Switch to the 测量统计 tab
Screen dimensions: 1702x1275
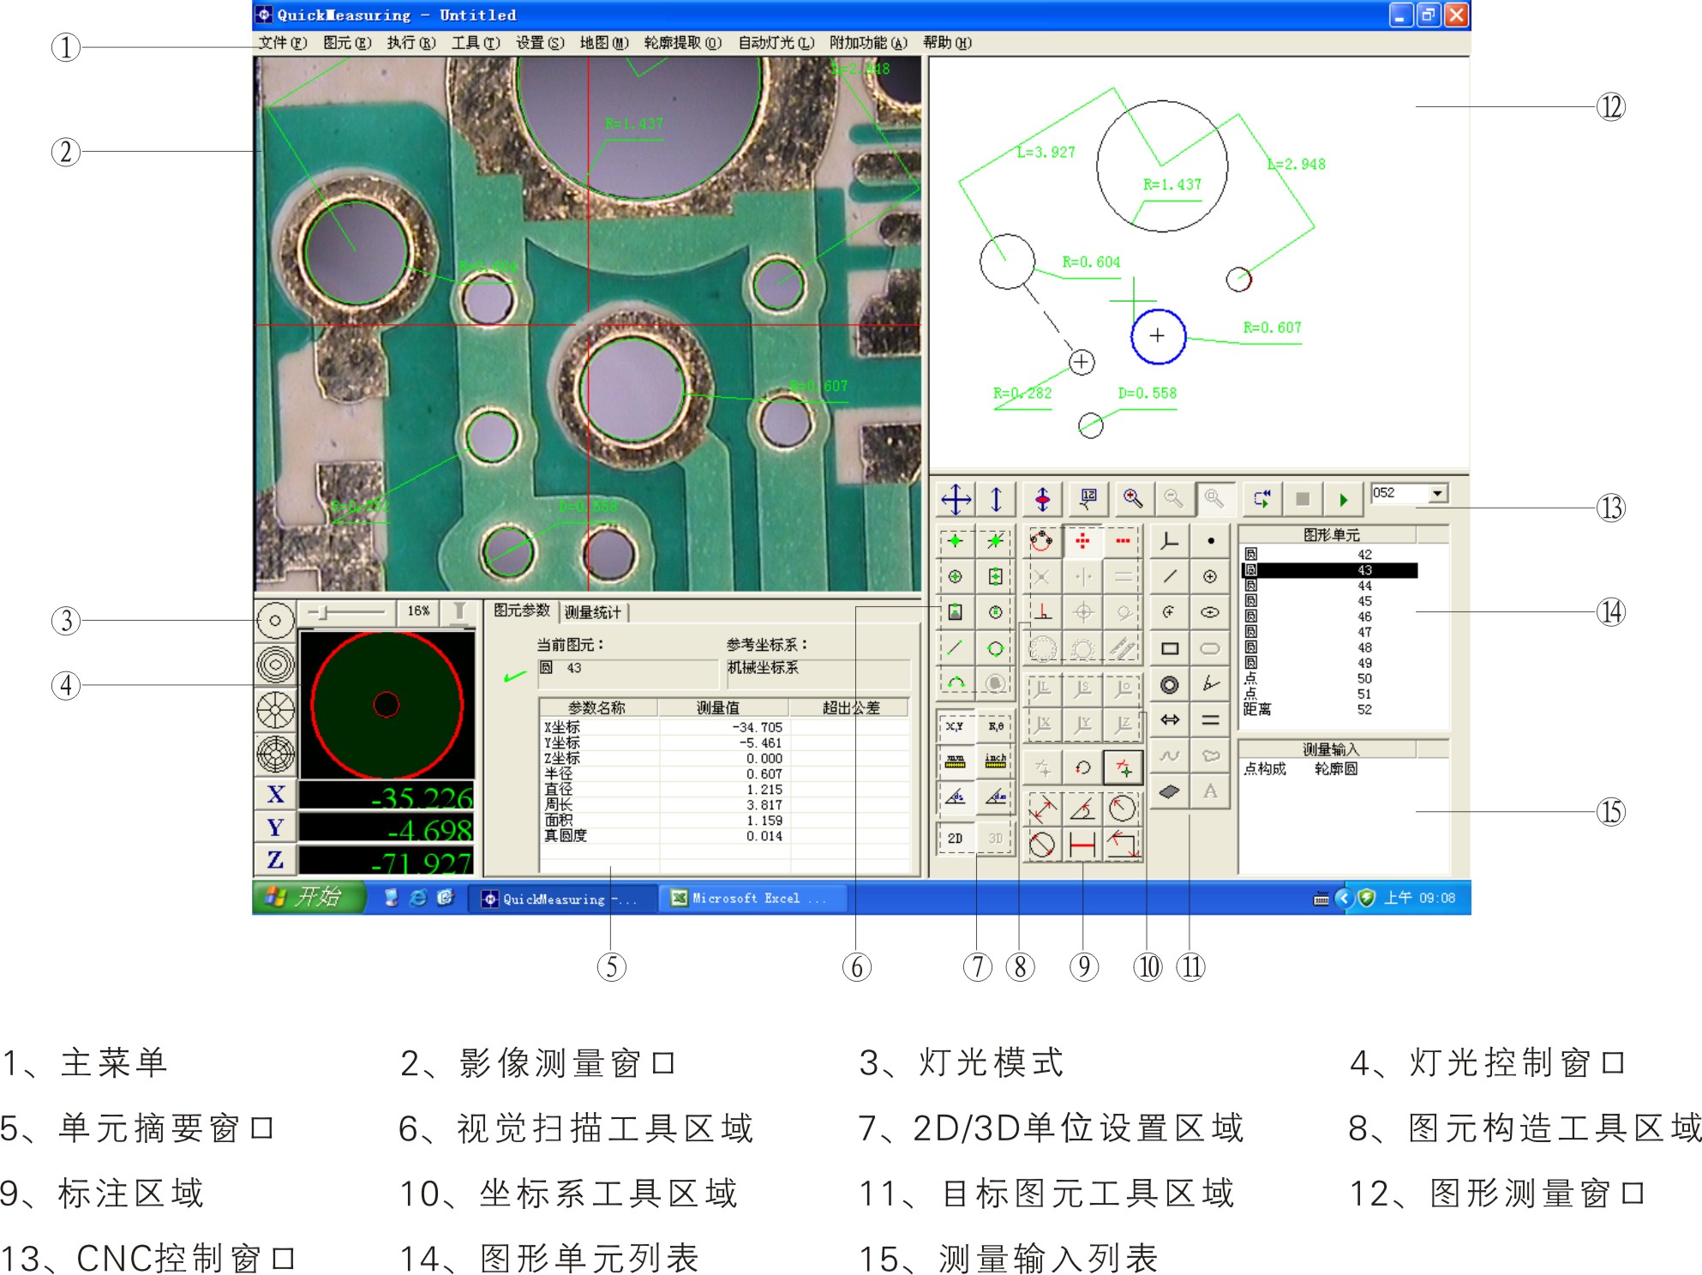coord(593,612)
